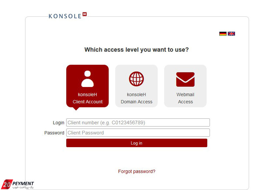
Task: Click the red 20 badge of Peyment
Action: click(7, 184)
